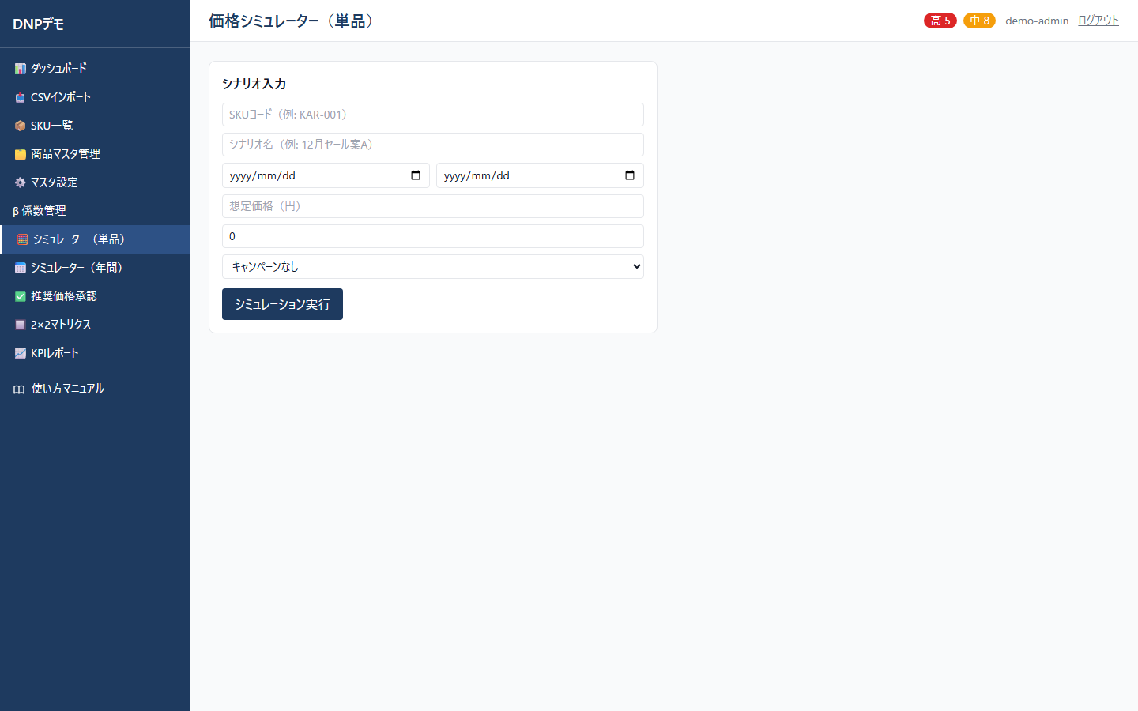This screenshot has height=711, width=1138.
Task: Open ダッシュボード menu item
Action: pos(95,69)
